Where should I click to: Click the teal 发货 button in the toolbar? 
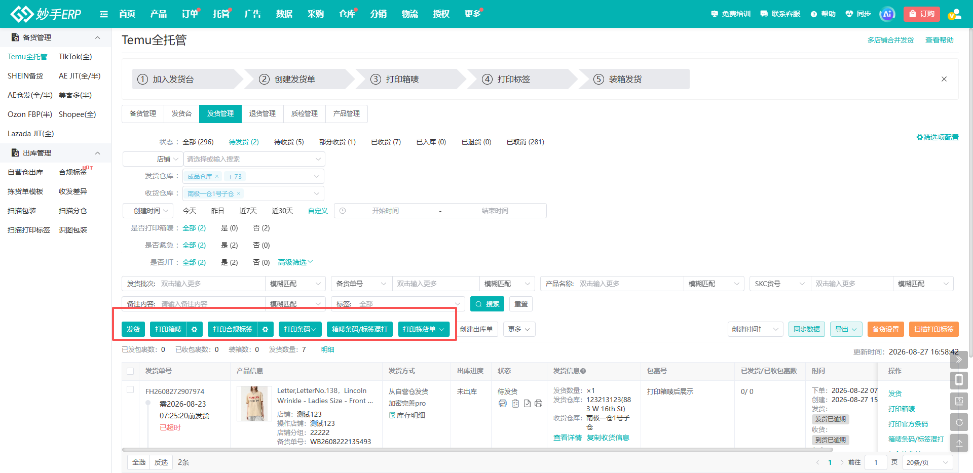[x=133, y=329]
